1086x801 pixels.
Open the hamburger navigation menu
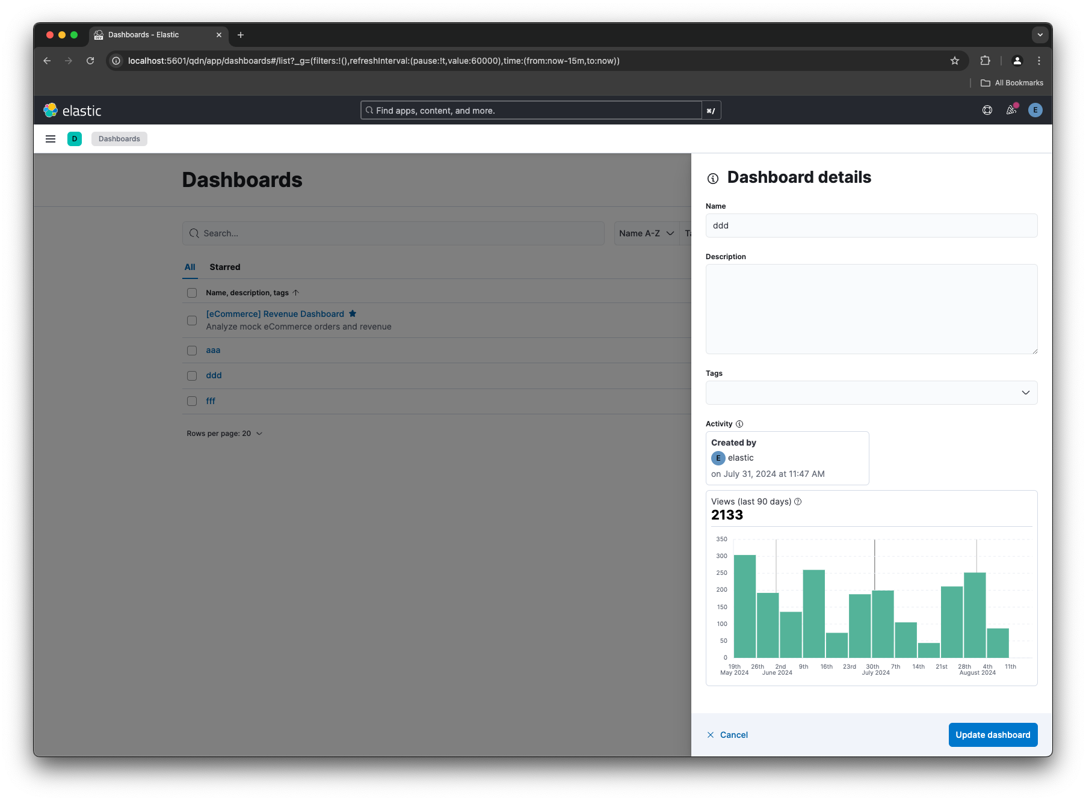click(x=51, y=139)
